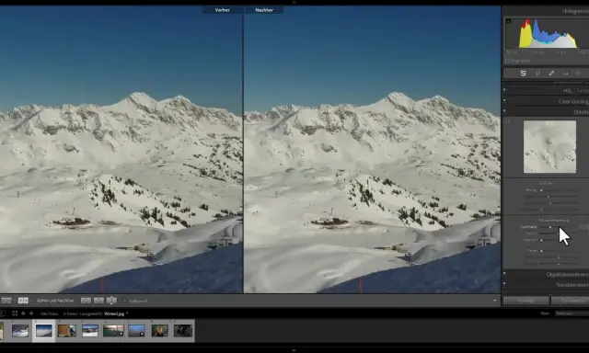Go forward with filmstrip right arrow
The width and height of the screenshot is (589, 353).
[x=31, y=313]
